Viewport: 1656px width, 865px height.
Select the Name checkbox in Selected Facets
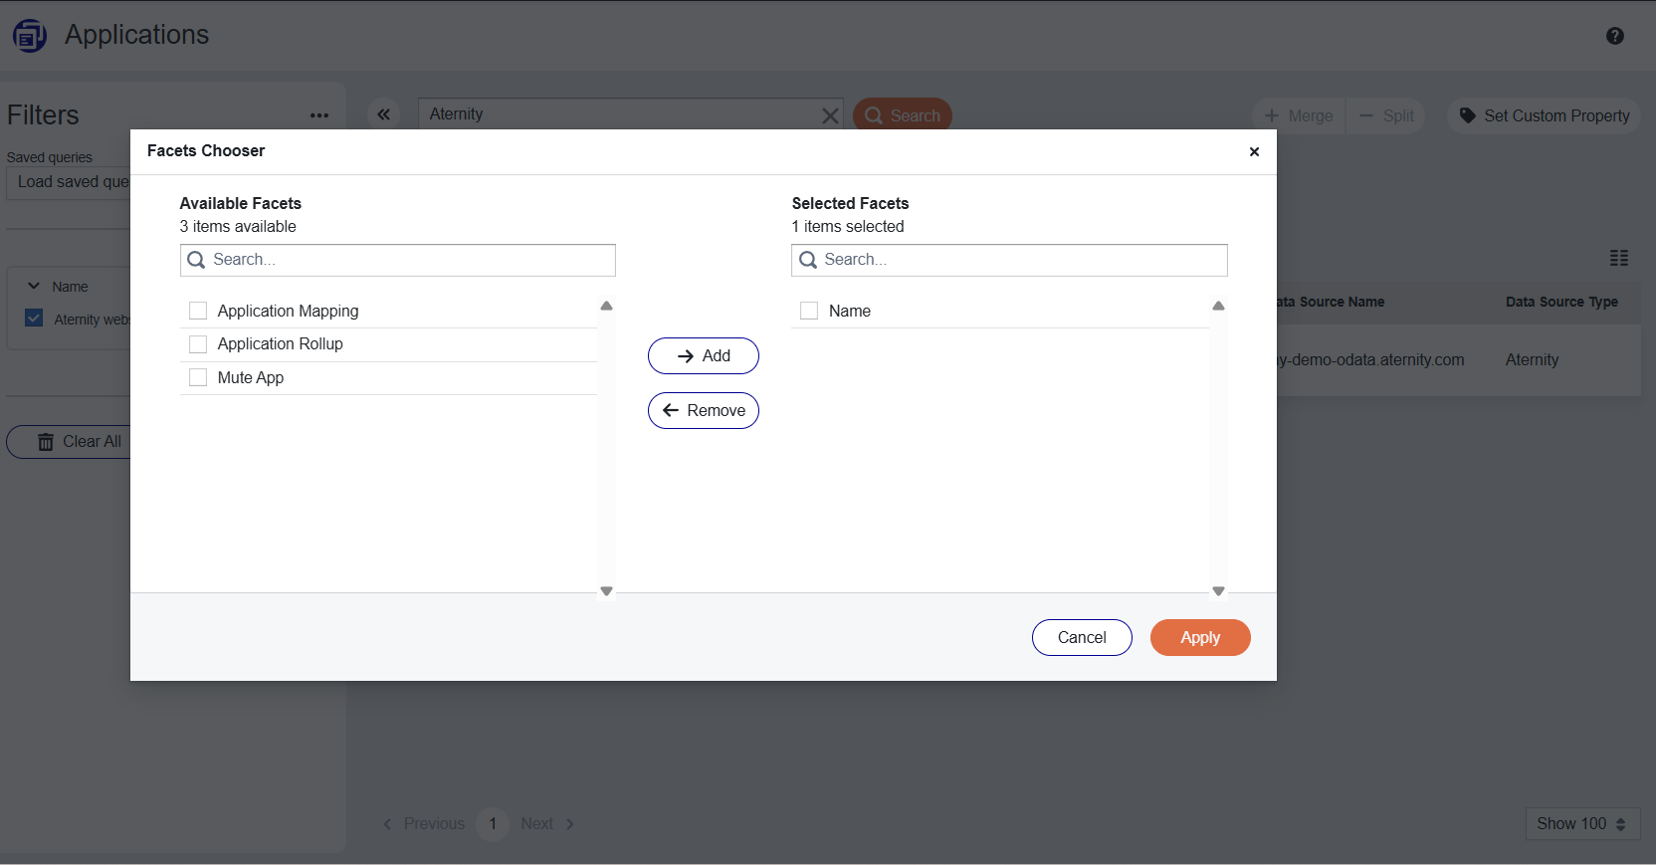click(x=809, y=311)
